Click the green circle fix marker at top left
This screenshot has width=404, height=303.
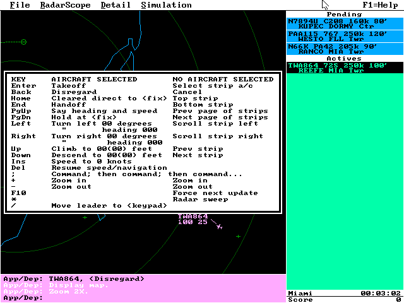pyautogui.click(x=23, y=42)
